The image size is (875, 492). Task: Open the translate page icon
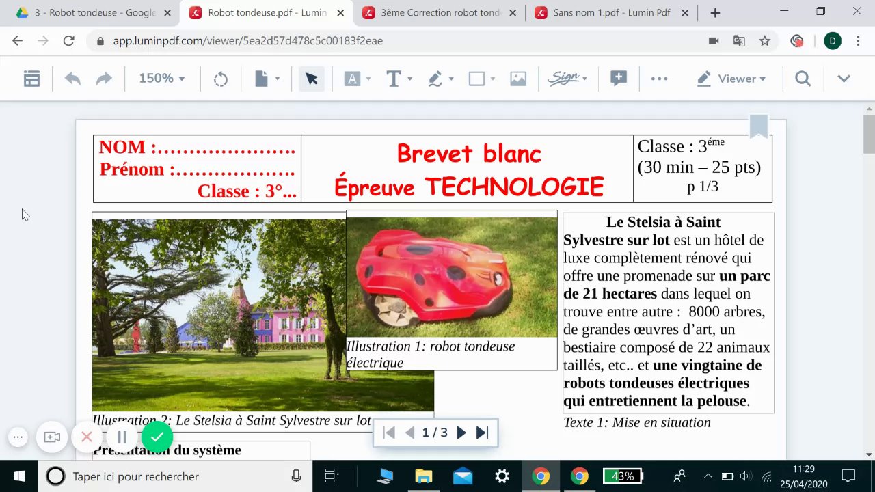(x=739, y=41)
